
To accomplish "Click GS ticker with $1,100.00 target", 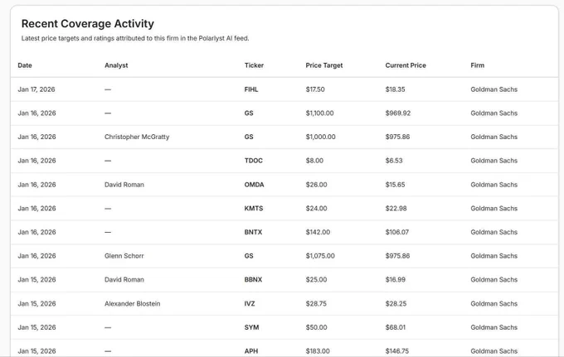I will click(249, 113).
